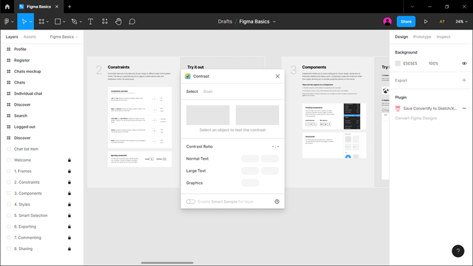Open the Figma home screen
Image resolution: width=473 pixels, height=266 pixels.
click(x=7, y=7)
